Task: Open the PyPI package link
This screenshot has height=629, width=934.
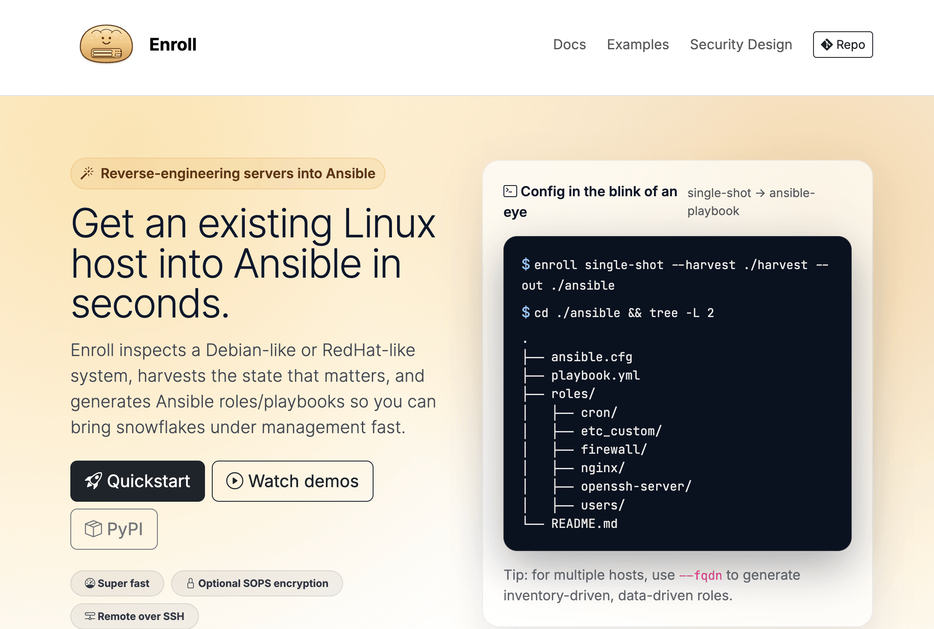Action: (x=114, y=529)
